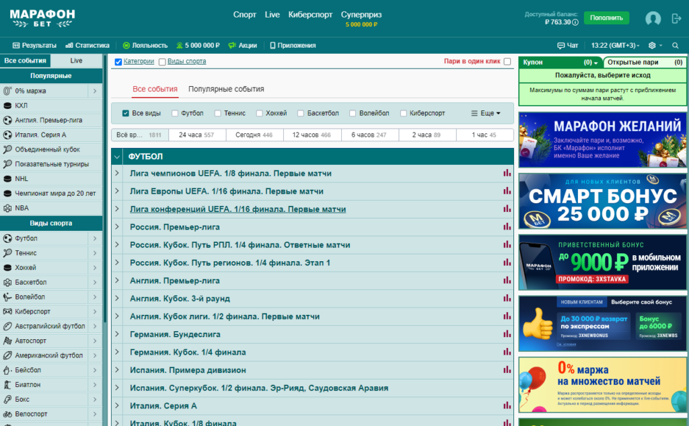Image resolution: width=689 pixels, height=426 pixels.
Task: Click the green Пополнить button
Action: coord(606,18)
